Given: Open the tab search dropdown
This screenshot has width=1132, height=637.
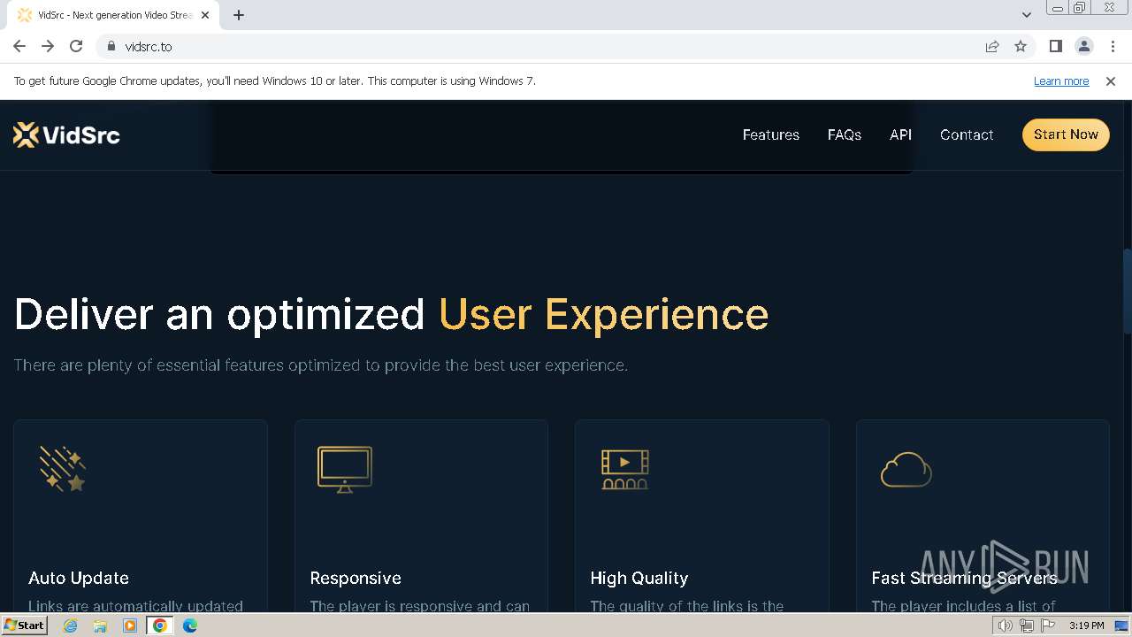Looking at the screenshot, I should 1026,14.
